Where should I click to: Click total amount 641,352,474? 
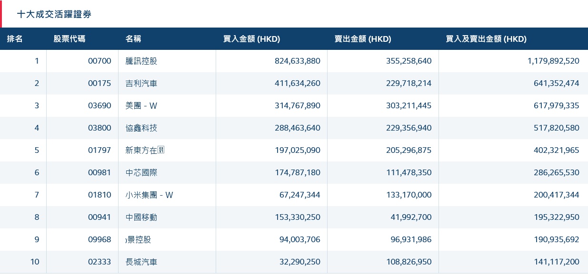(x=557, y=83)
